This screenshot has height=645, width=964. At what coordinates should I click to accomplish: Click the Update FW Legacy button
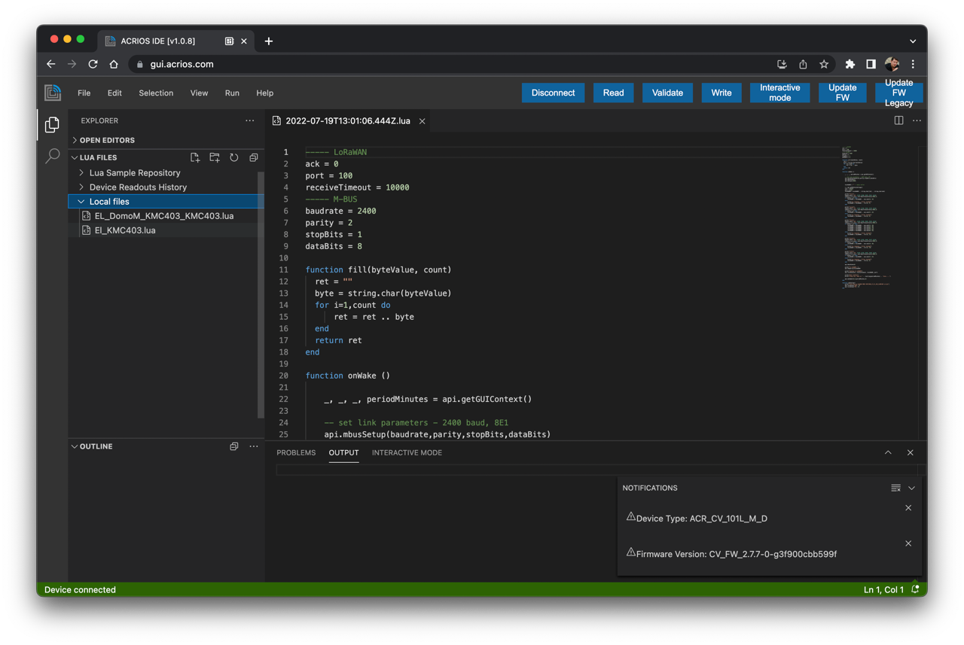[x=898, y=93]
